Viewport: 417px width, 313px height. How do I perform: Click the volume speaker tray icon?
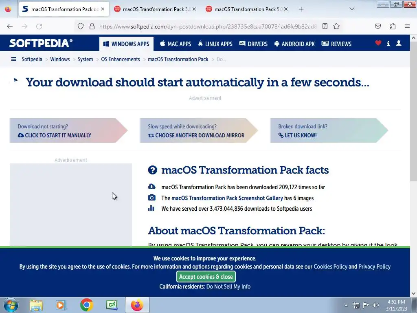point(375,305)
